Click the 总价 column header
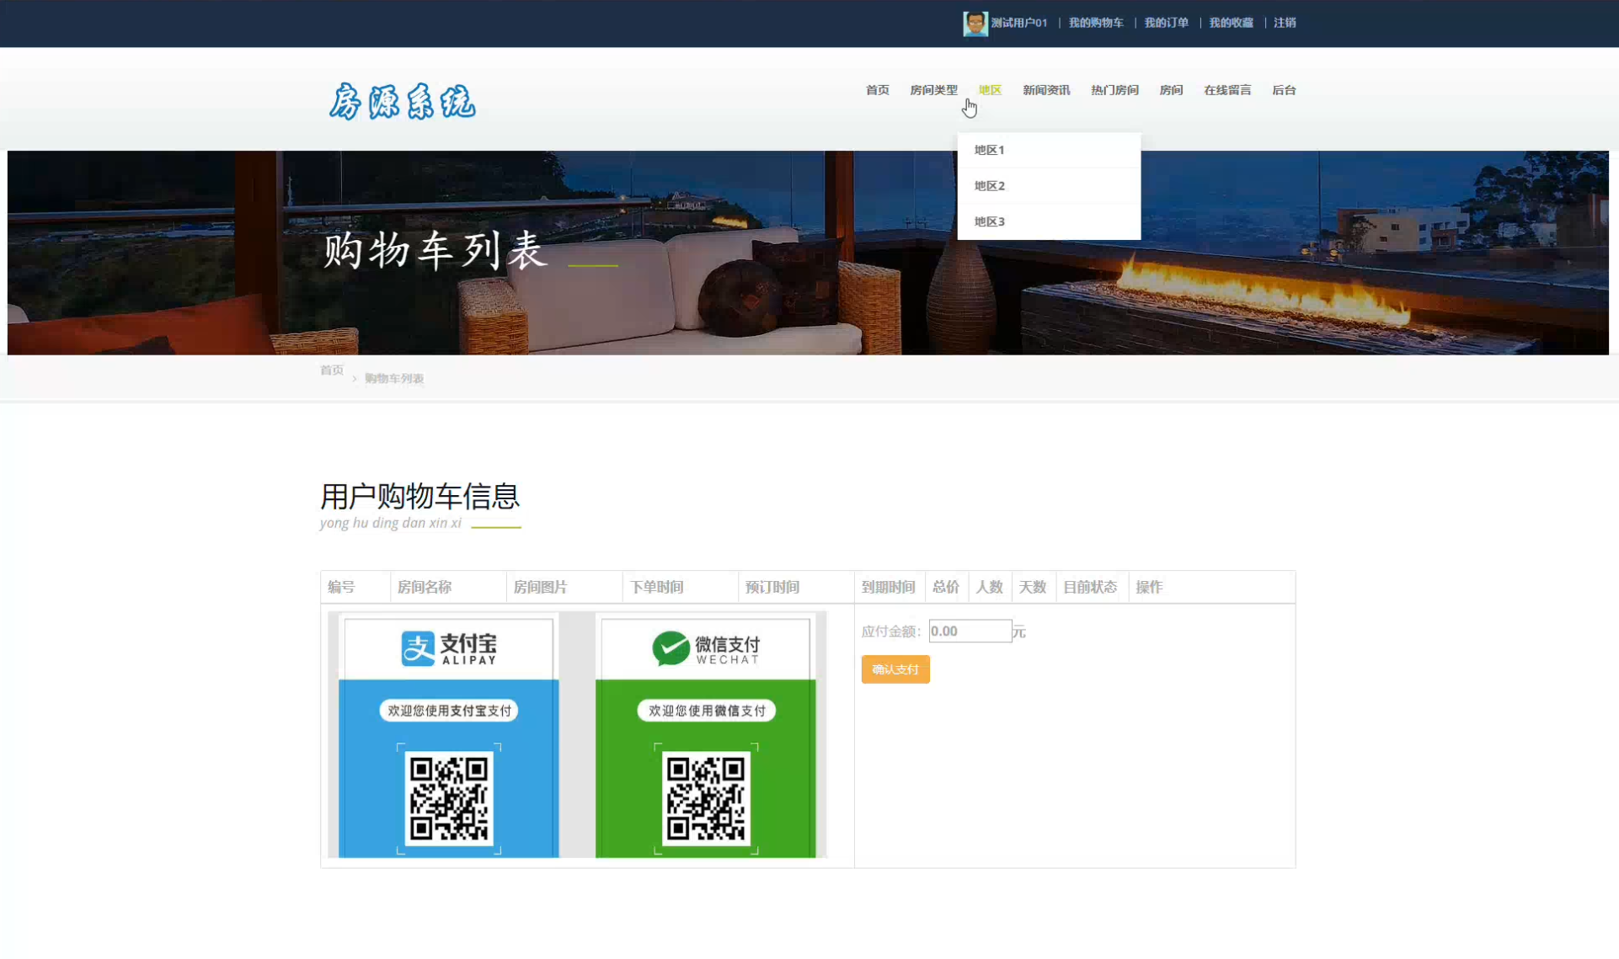Image resolution: width=1619 pixels, height=959 pixels. click(x=946, y=587)
